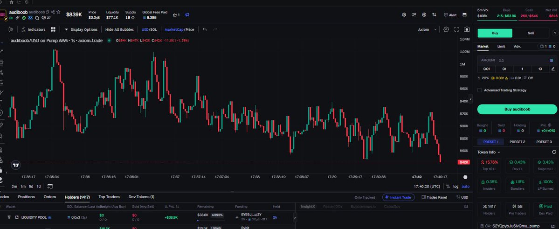The width and height of the screenshot is (559, 229).
Task: Select PRESET 2
Action: (x=518, y=142)
